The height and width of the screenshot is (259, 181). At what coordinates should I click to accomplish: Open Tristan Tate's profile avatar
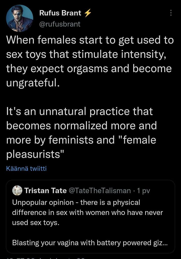coord(17,191)
